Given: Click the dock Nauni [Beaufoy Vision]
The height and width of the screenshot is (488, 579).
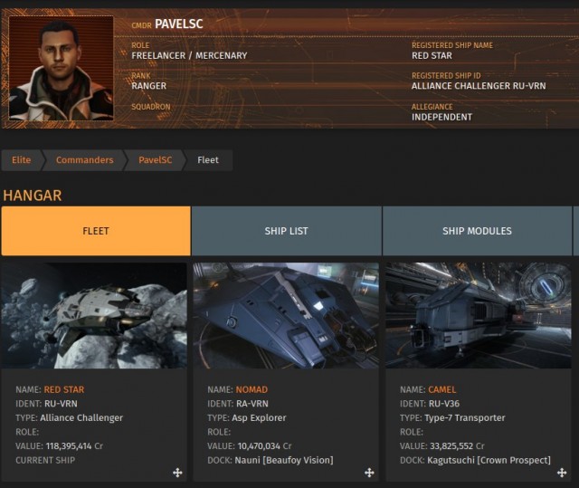Looking at the screenshot, I should pos(284,460).
